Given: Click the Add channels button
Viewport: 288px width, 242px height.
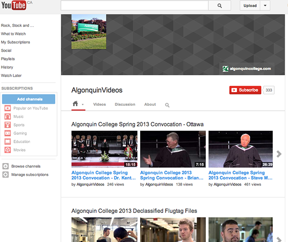Looking at the screenshot, I should pyautogui.click(x=29, y=99).
